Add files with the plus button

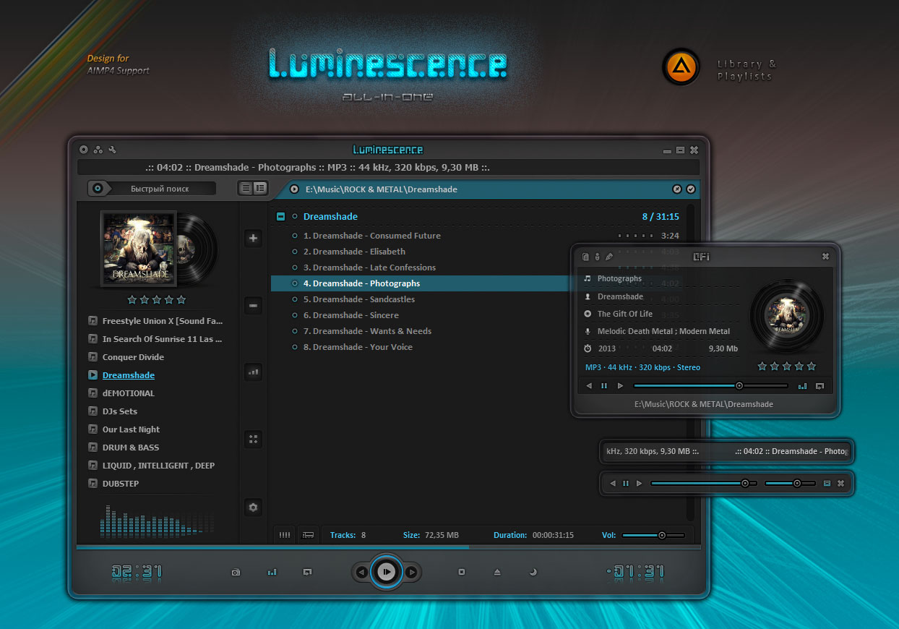click(x=253, y=238)
